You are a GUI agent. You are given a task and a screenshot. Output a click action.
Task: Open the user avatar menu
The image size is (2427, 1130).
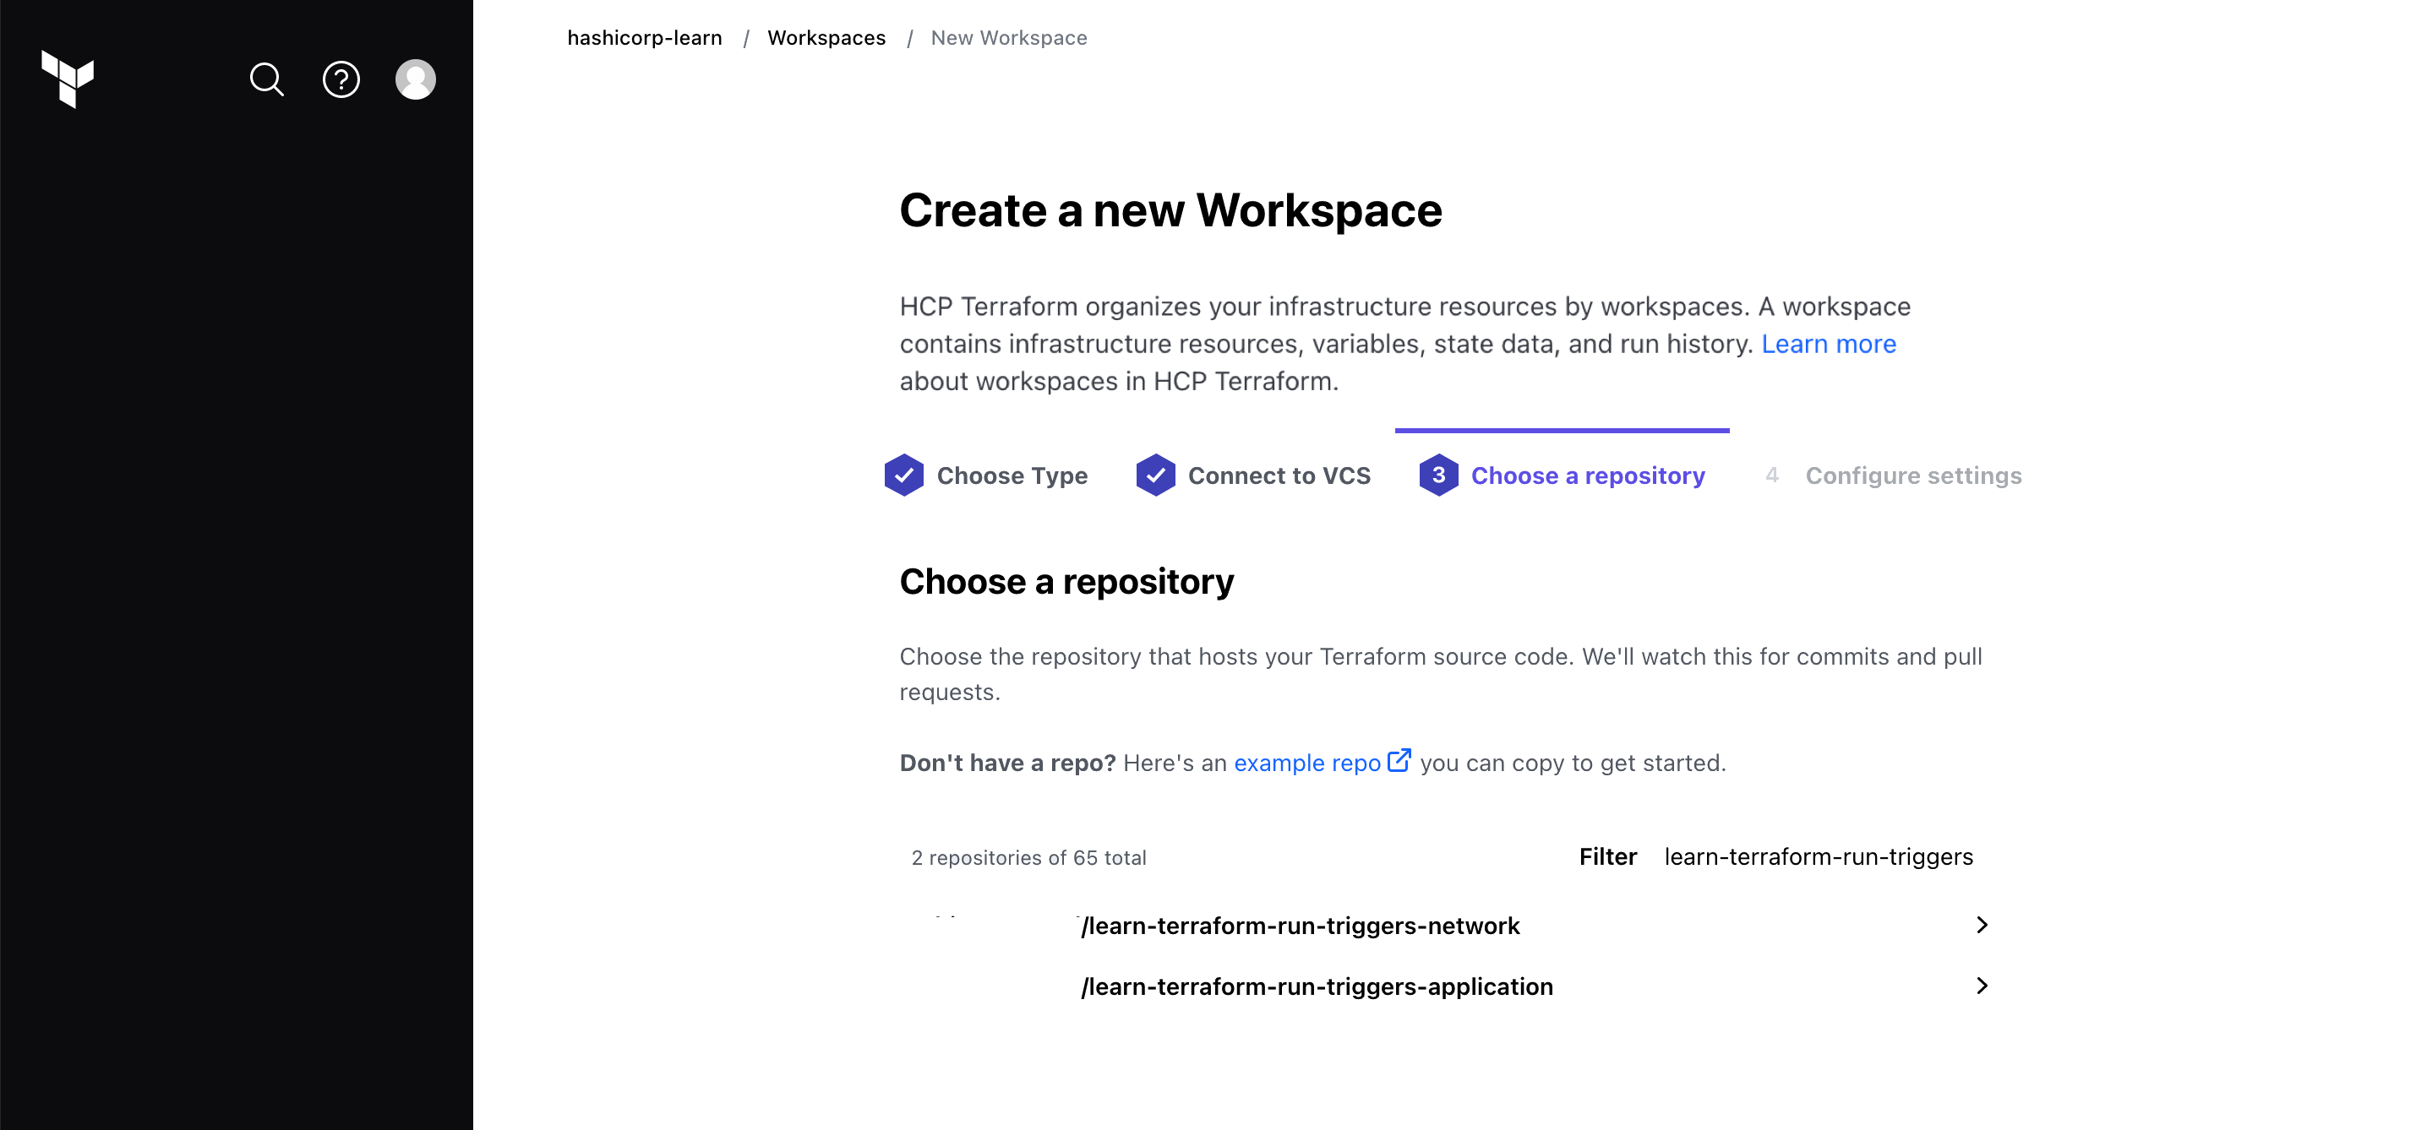[415, 80]
